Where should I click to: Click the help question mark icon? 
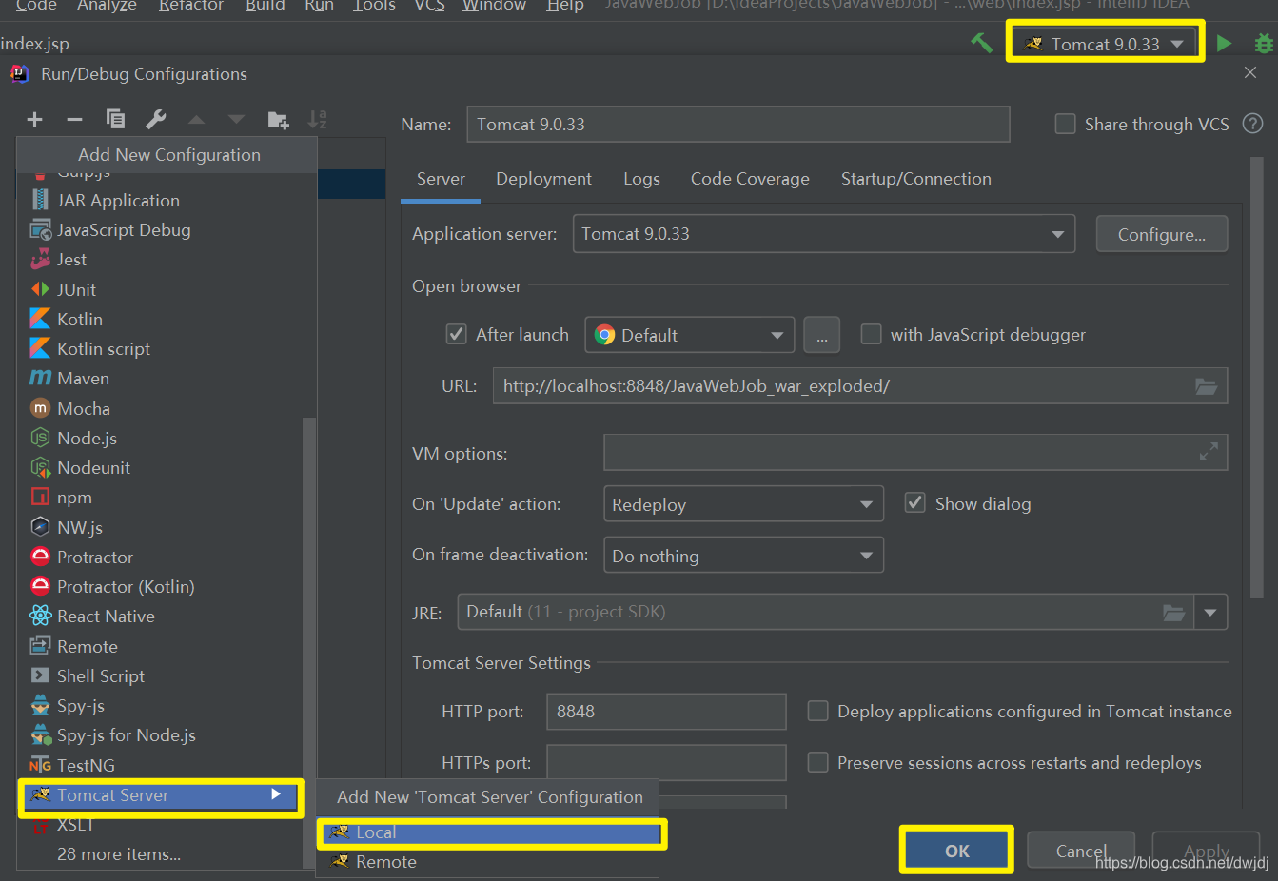click(x=1253, y=124)
